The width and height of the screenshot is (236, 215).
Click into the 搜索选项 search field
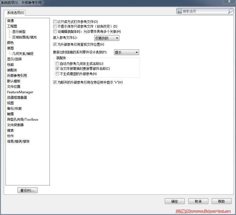tap(205, 11)
